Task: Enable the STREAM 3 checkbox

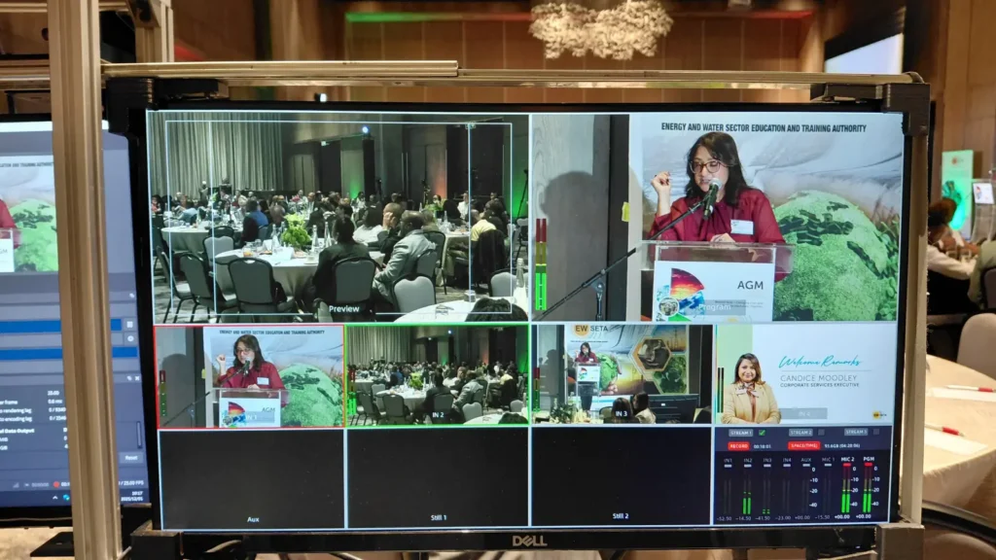Action: tap(876, 432)
